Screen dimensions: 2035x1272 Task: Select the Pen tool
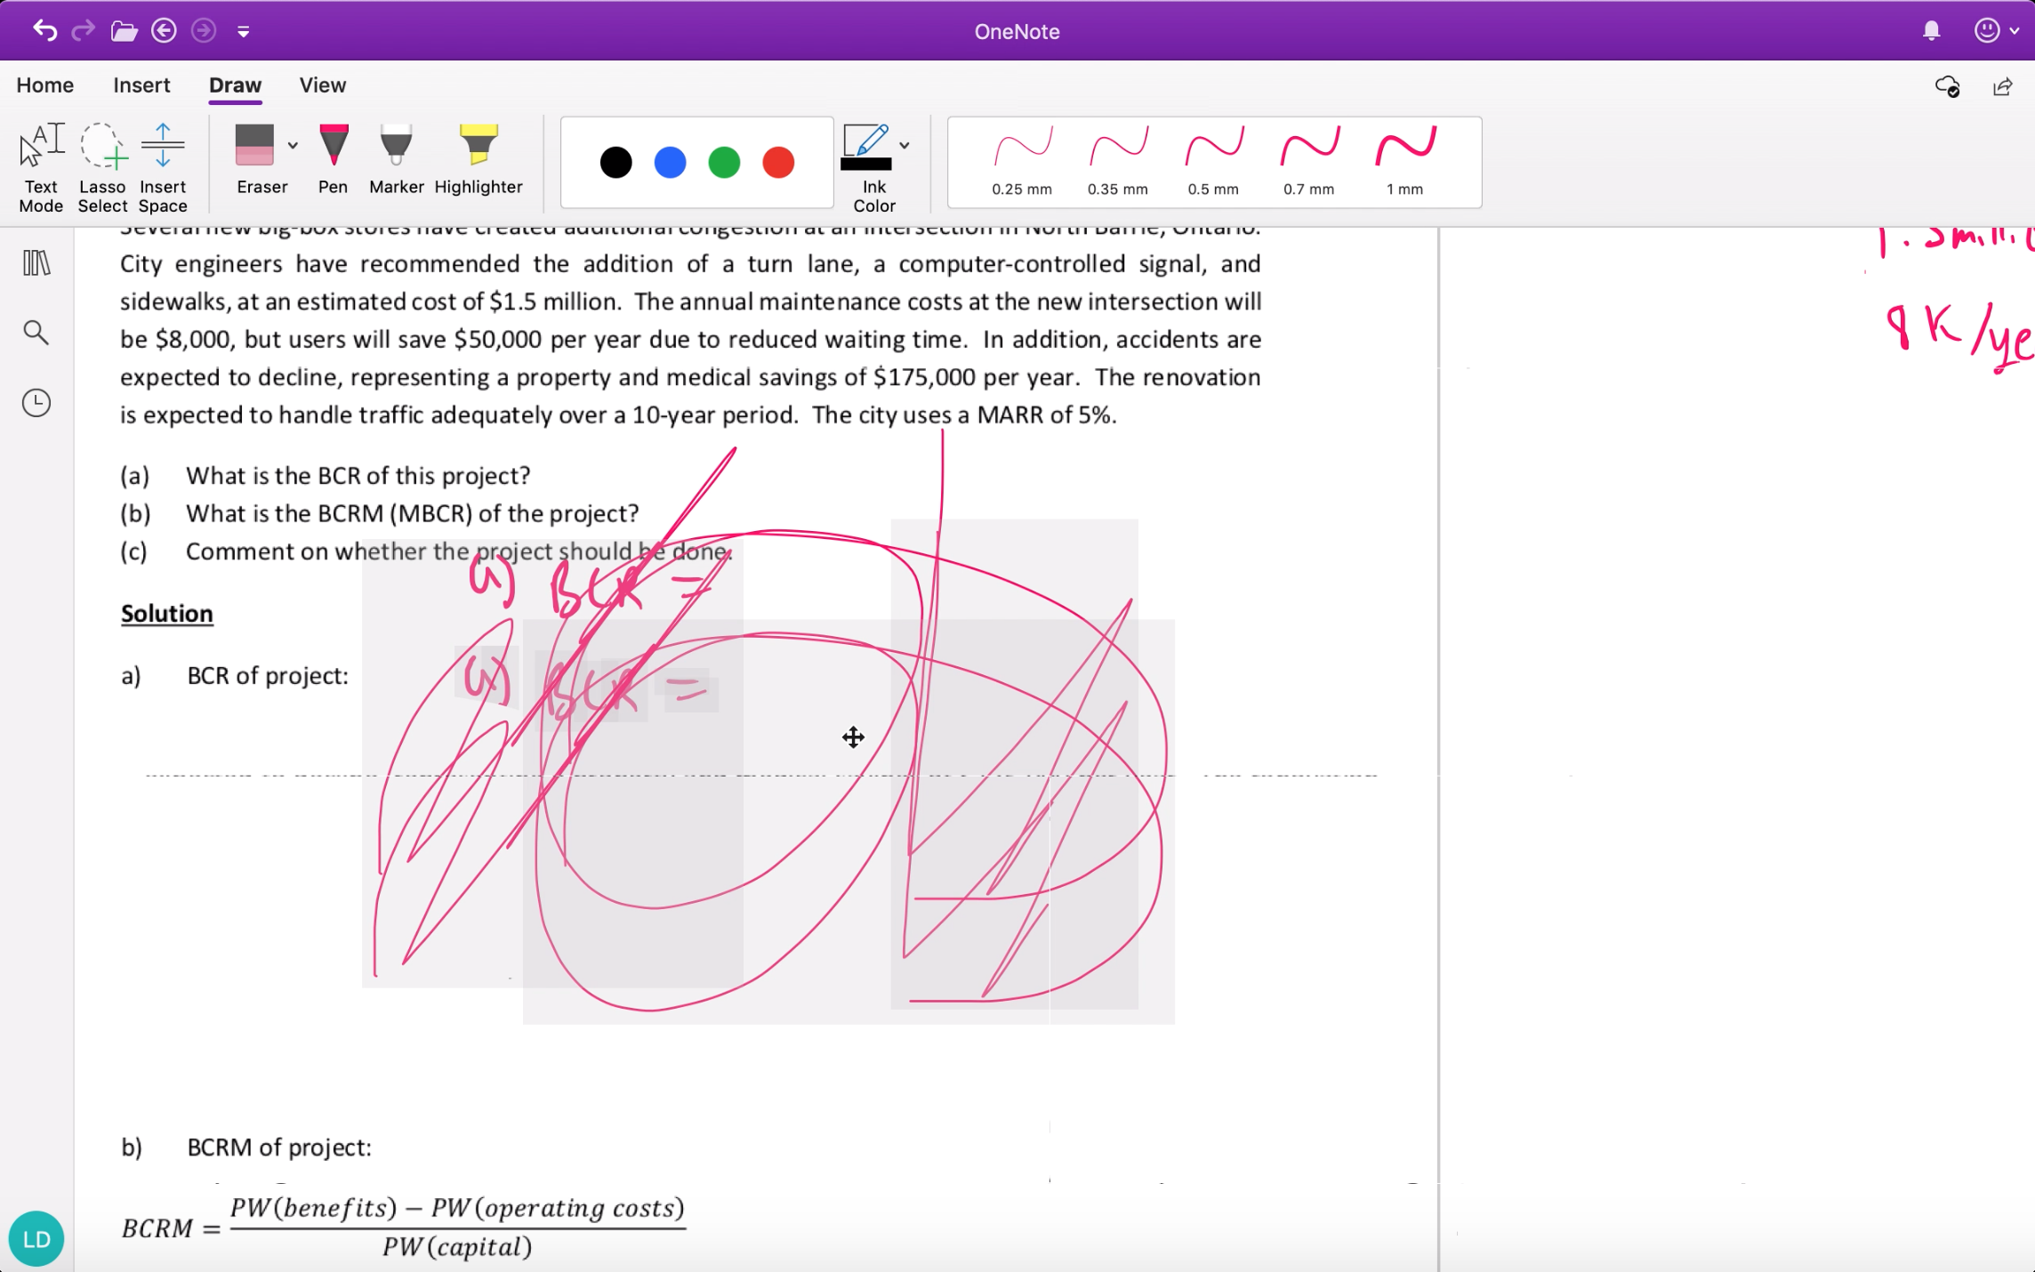[333, 160]
